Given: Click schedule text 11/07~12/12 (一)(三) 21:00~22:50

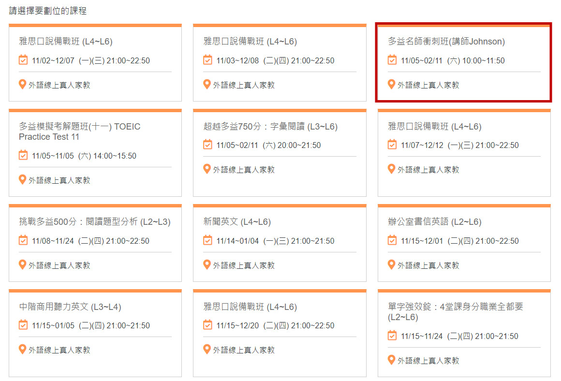Looking at the screenshot, I should [x=460, y=145].
